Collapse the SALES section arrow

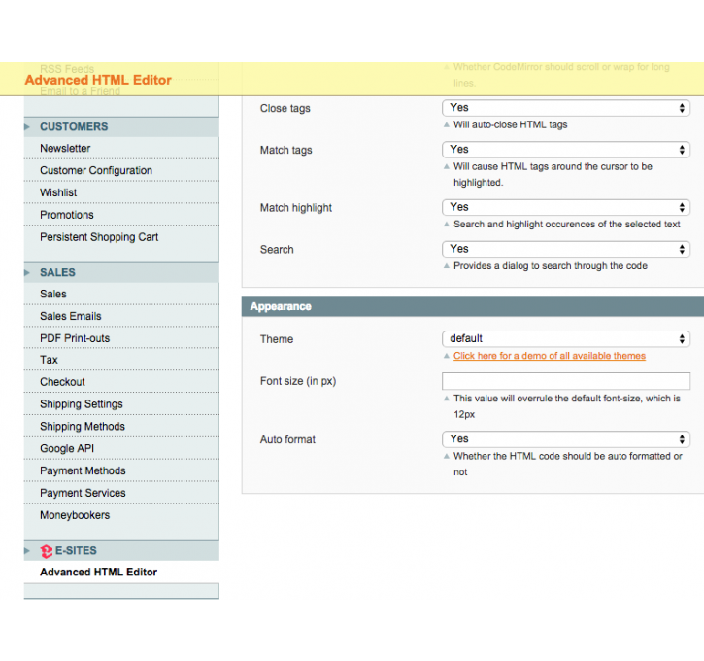(x=27, y=272)
